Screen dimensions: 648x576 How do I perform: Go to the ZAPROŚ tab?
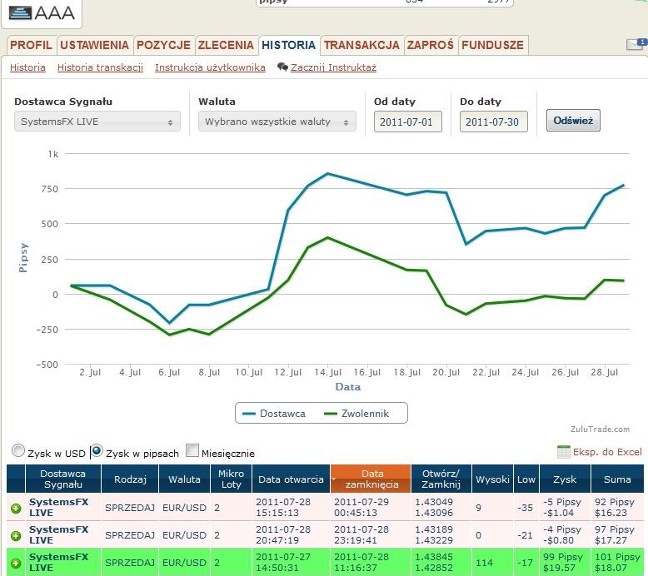[x=431, y=45]
